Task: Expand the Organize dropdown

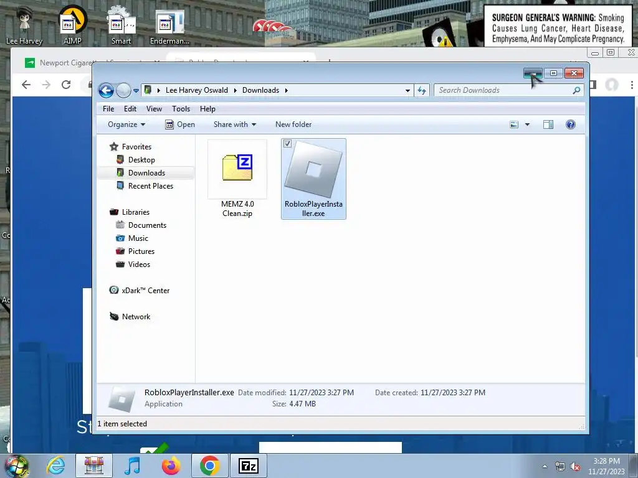Action: click(x=126, y=124)
